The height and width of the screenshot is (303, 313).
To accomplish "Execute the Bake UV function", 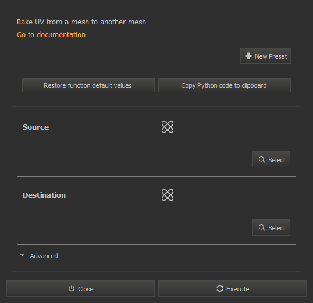I will point(232,288).
